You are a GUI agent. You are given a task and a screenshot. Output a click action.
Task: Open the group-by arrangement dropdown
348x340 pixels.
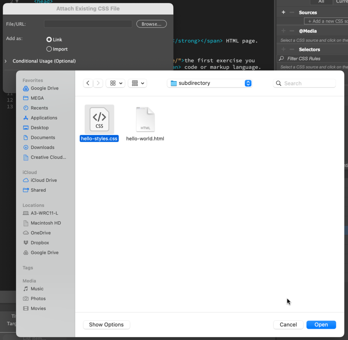click(137, 83)
